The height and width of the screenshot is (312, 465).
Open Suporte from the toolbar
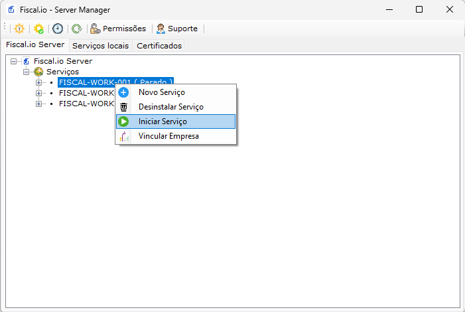(177, 29)
